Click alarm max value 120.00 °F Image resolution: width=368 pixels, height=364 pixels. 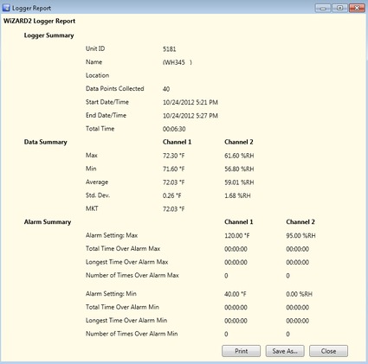click(x=236, y=236)
